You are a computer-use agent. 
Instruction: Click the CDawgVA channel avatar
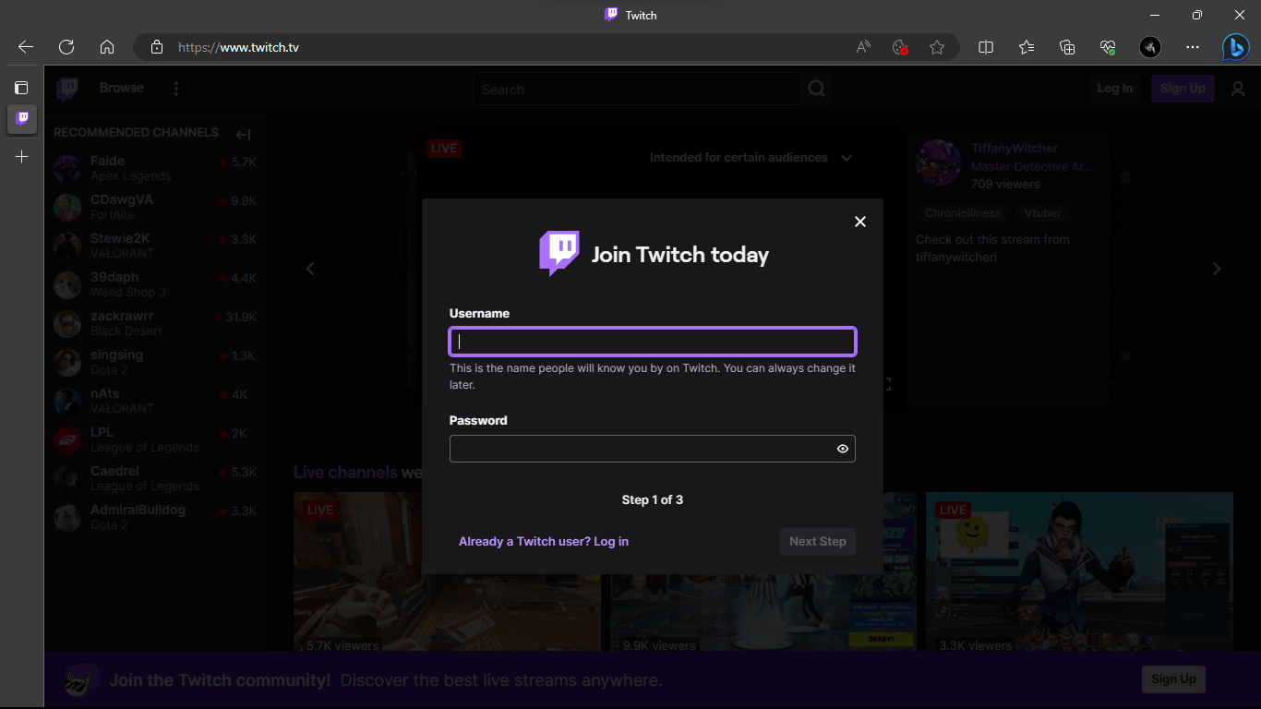[x=67, y=207]
